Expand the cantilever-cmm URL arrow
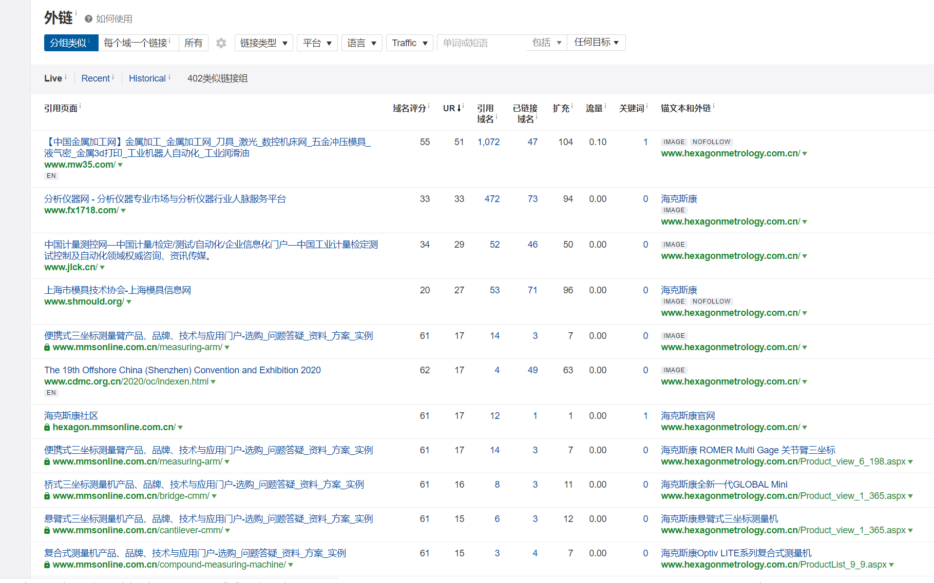This screenshot has height=583, width=934. 227,531
